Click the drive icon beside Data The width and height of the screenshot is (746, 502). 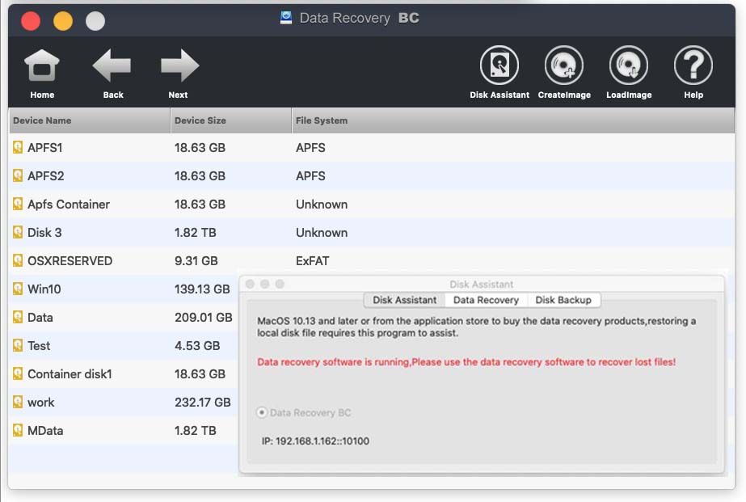[18, 317]
